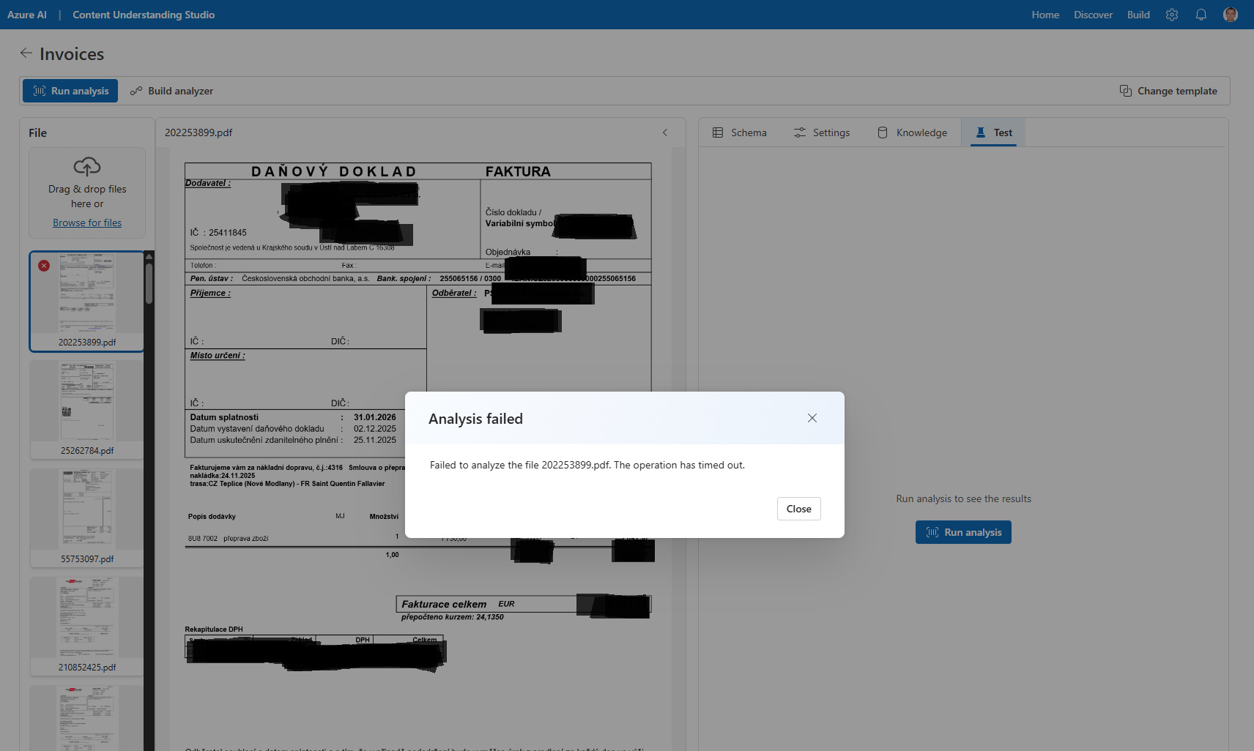The image size is (1254, 751).
Task: Click Browse for files link
Action: click(87, 223)
